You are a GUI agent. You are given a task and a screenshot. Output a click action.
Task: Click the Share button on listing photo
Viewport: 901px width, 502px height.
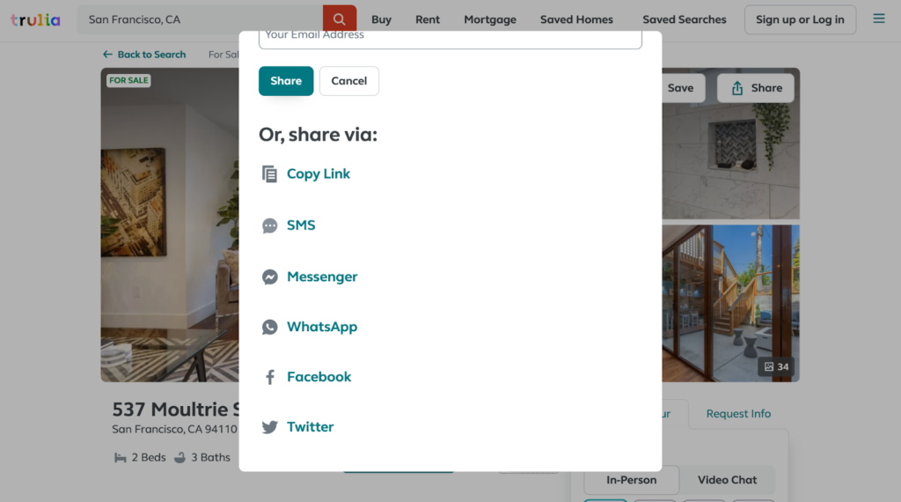point(755,88)
